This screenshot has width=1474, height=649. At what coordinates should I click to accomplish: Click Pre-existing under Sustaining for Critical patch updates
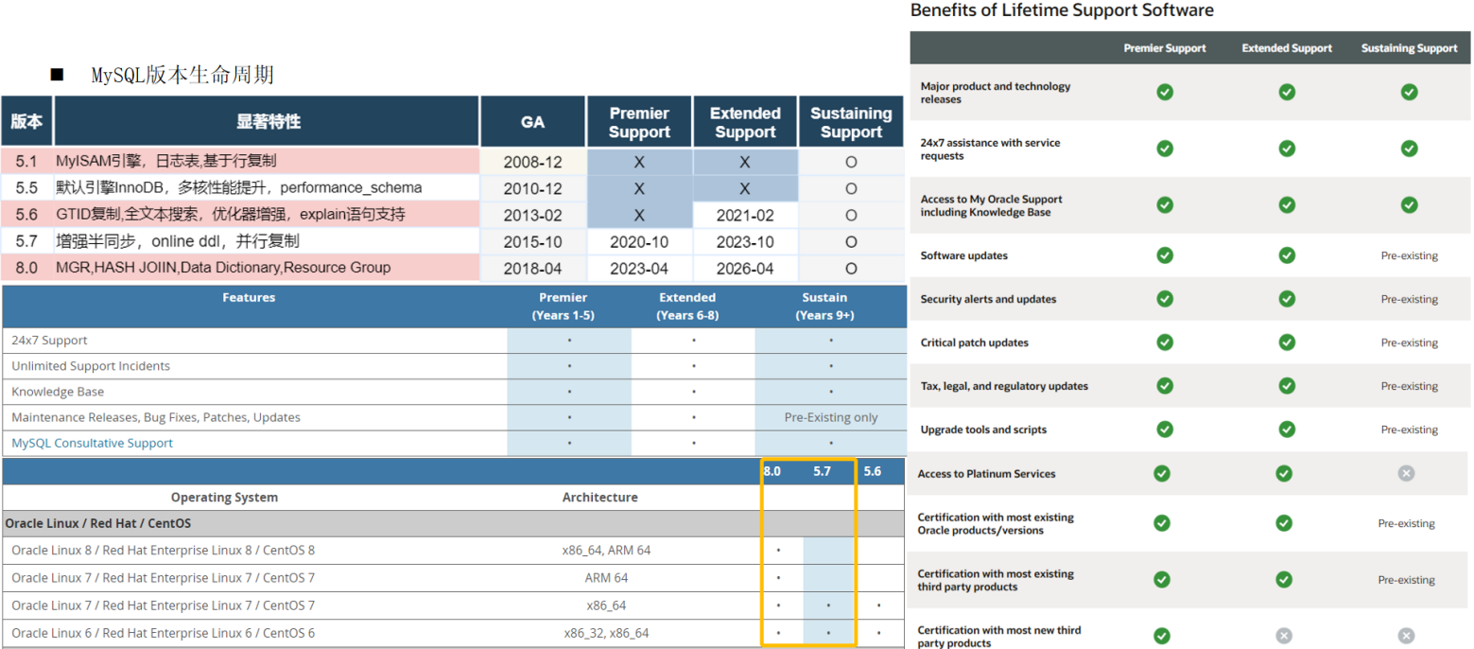pos(1409,342)
